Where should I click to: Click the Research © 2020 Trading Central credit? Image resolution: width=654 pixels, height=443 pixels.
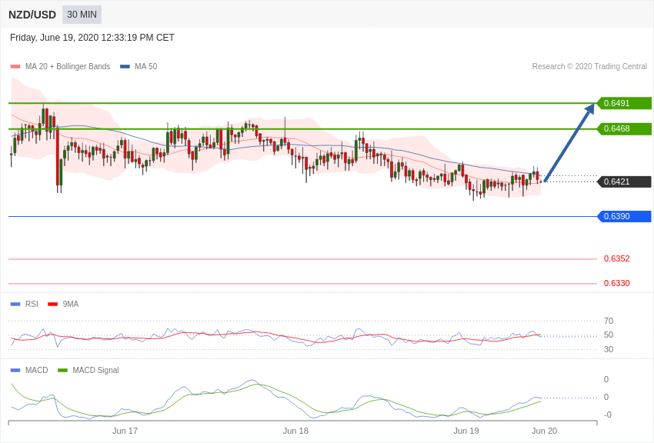[589, 66]
